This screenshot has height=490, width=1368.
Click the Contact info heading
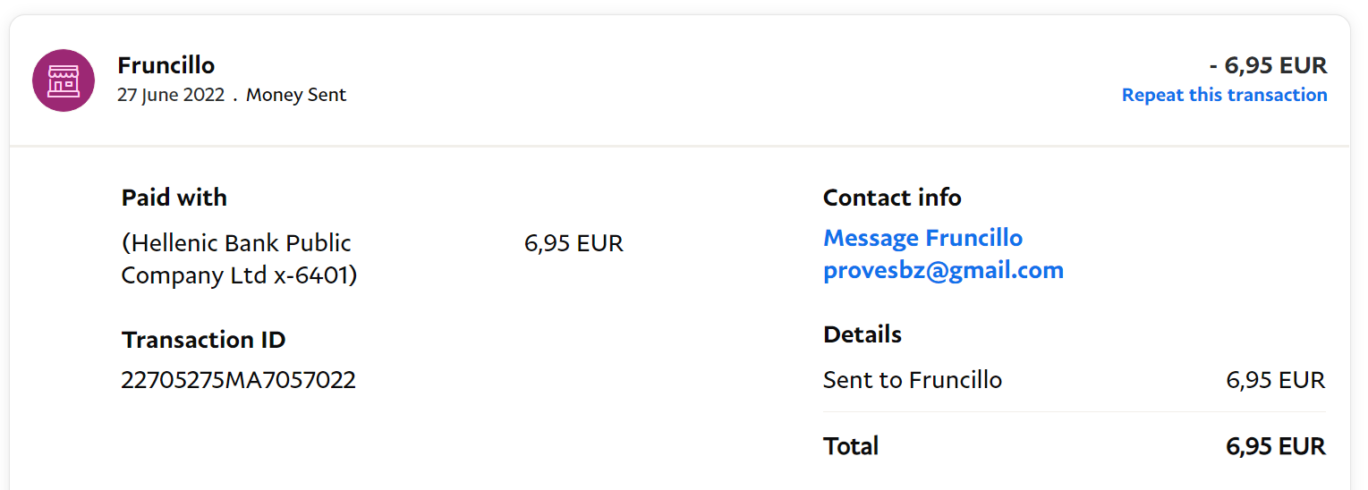pyautogui.click(x=892, y=198)
